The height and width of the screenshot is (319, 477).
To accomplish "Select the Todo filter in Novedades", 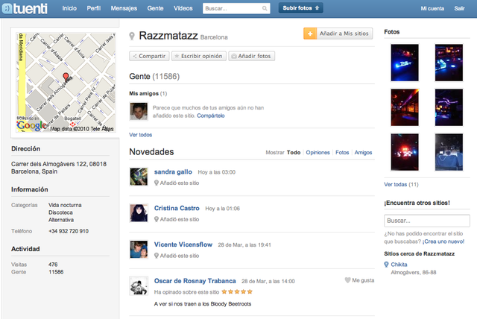I will point(294,152).
